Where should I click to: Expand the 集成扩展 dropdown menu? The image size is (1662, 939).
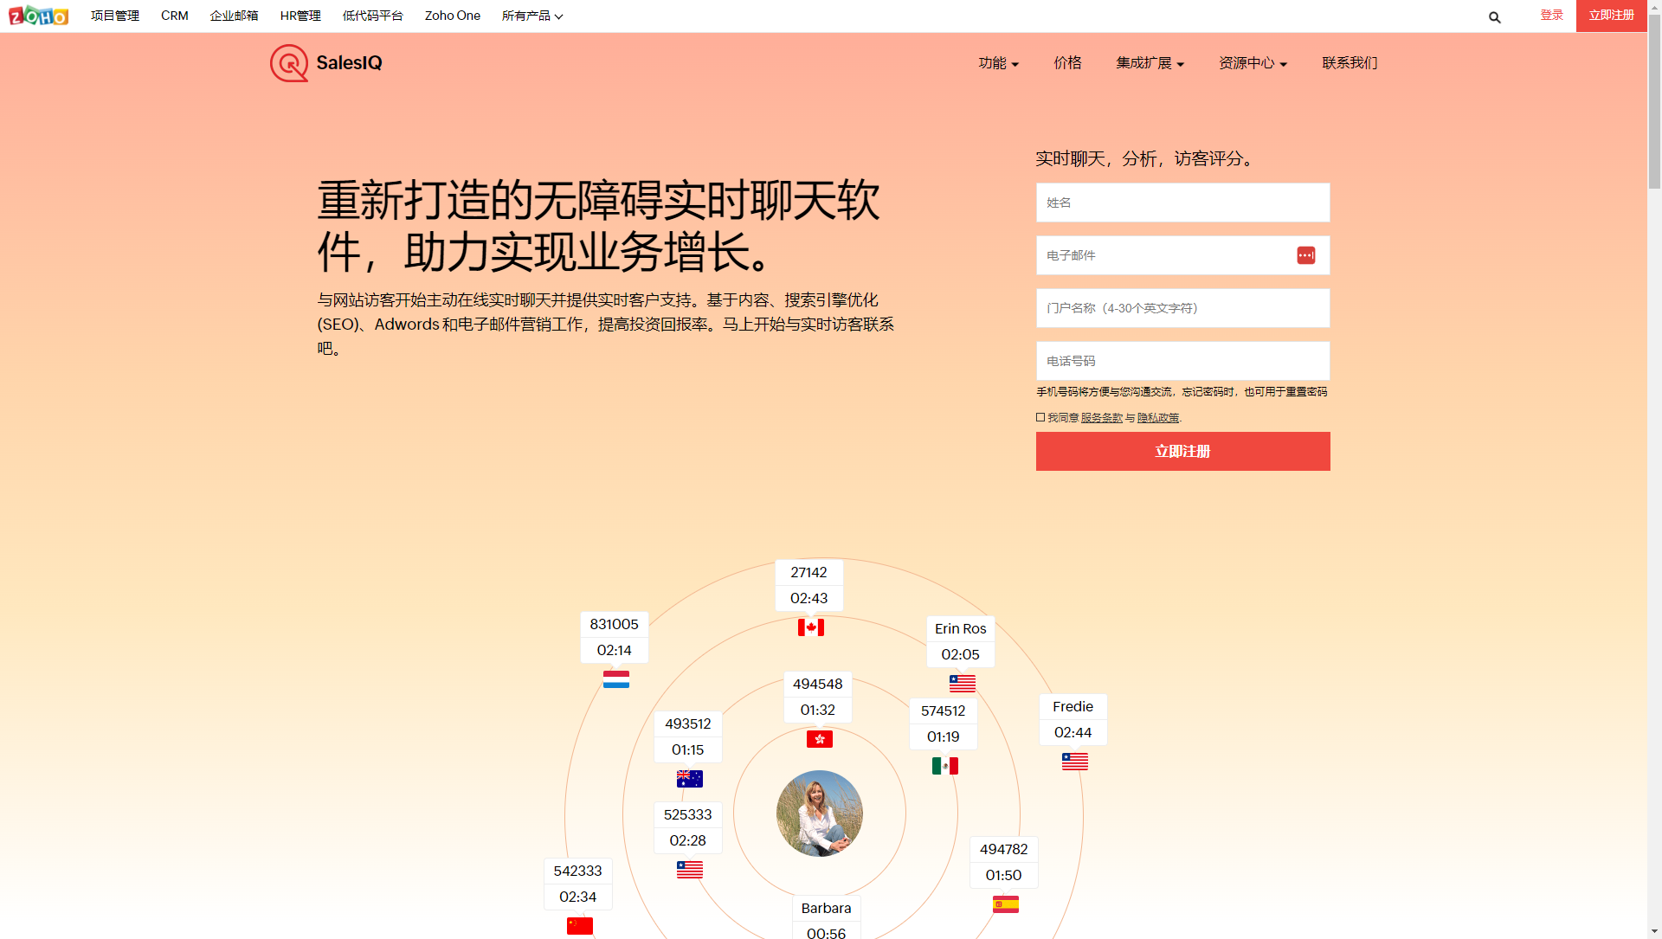click(1150, 63)
